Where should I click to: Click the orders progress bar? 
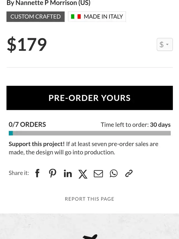coord(90,133)
